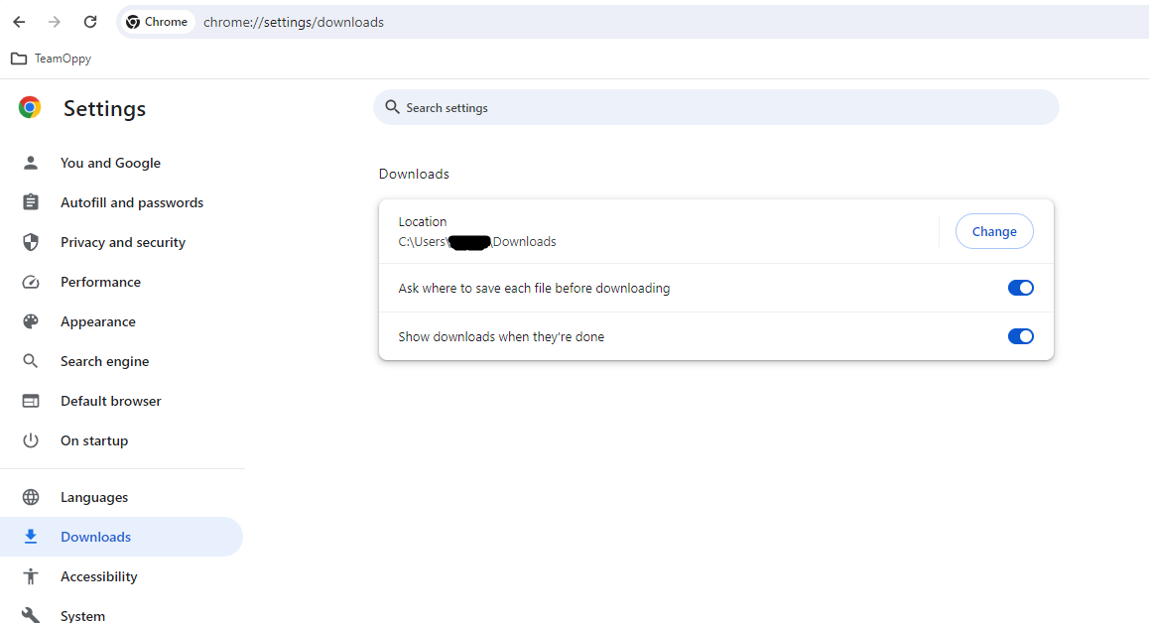Open Default browser settings
1149x623 pixels.
coord(110,400)
